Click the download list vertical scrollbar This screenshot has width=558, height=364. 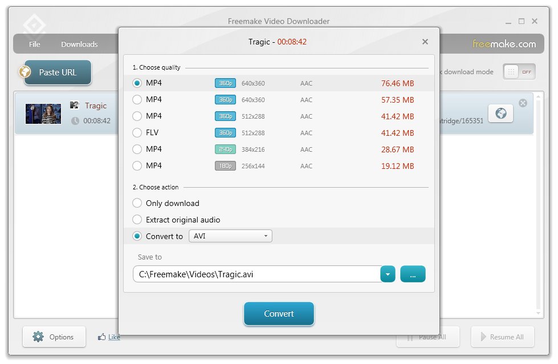(x=538, y=205)
